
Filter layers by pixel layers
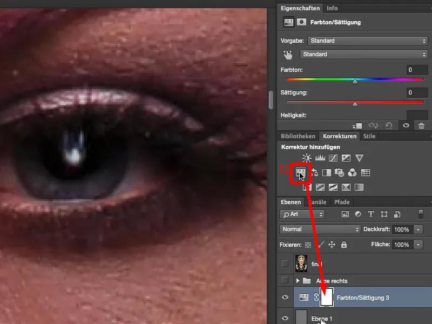coord(345,214)
